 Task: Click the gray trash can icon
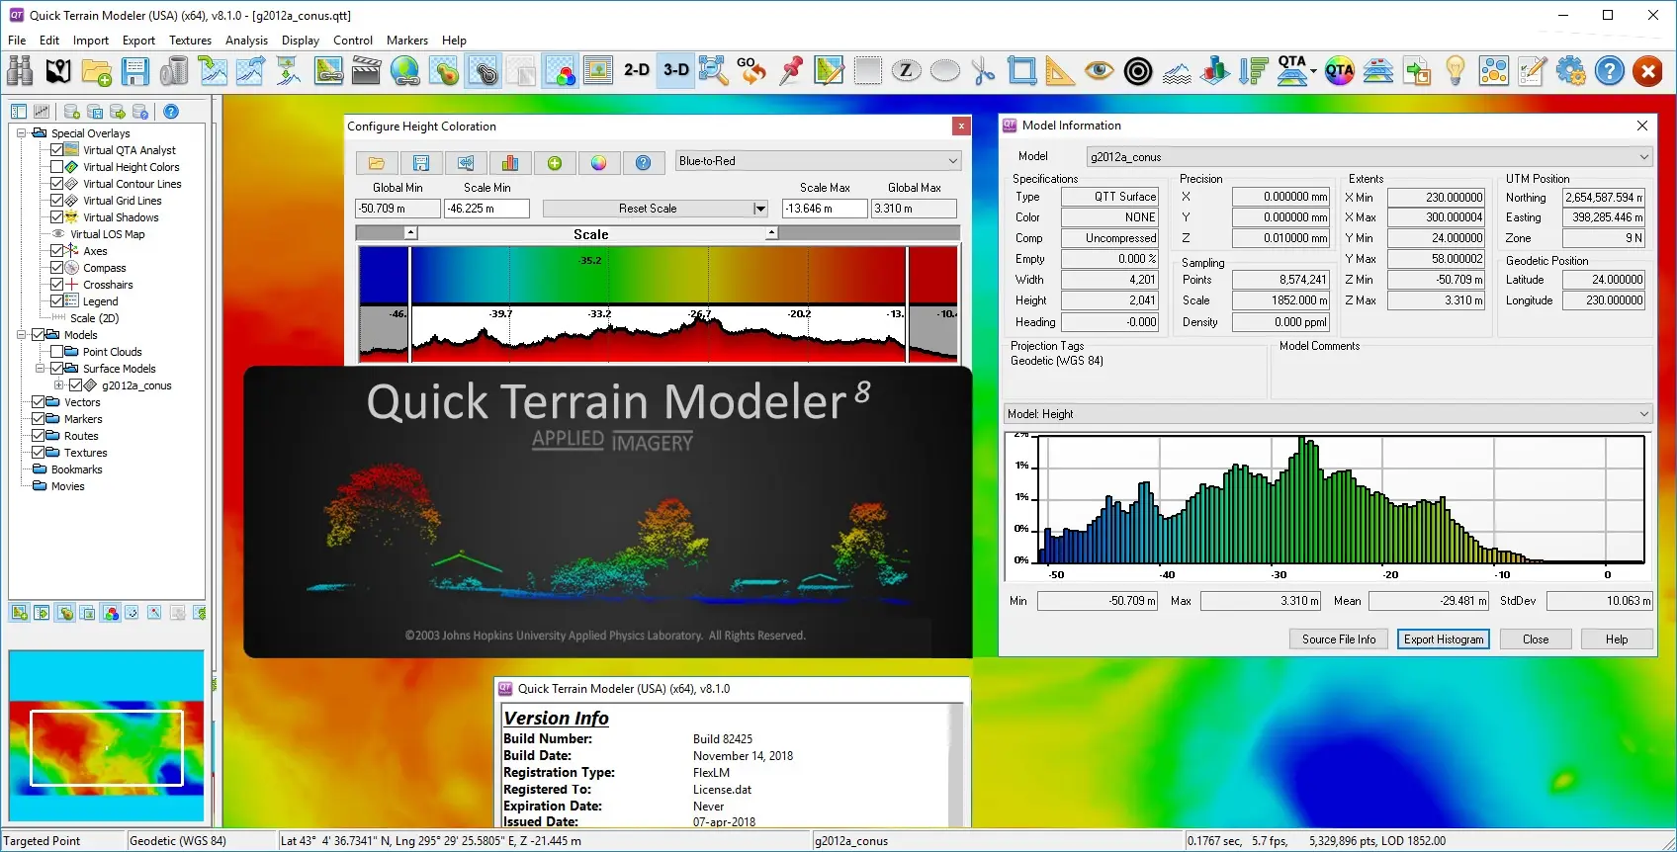174,71
